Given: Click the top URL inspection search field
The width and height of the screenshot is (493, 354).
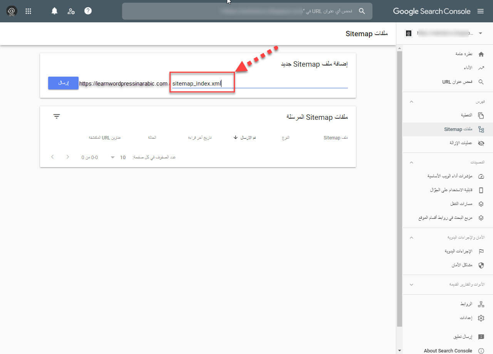Looking at the screenshot, I should [x=247, y=11].
